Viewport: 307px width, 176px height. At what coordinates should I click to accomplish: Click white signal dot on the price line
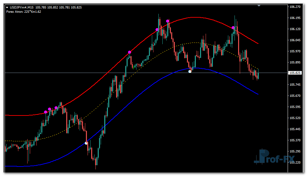190,71
